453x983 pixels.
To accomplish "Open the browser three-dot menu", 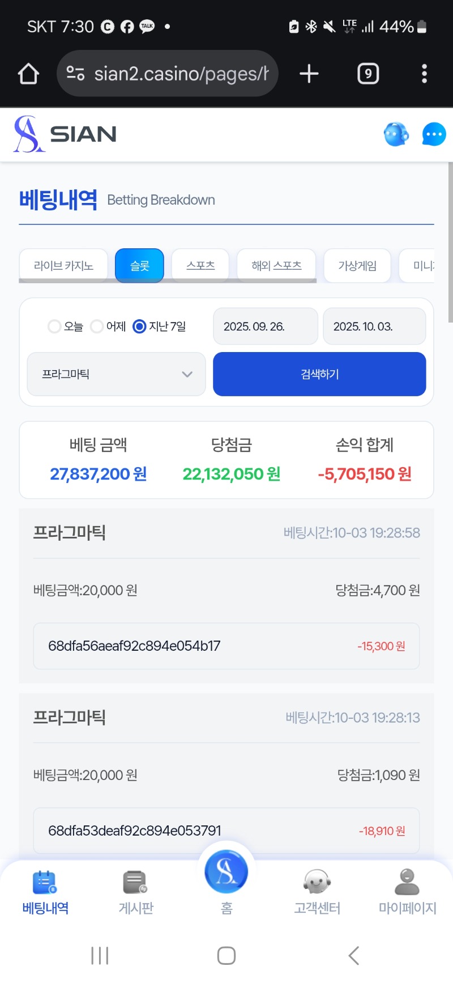I will click(424, 74).
